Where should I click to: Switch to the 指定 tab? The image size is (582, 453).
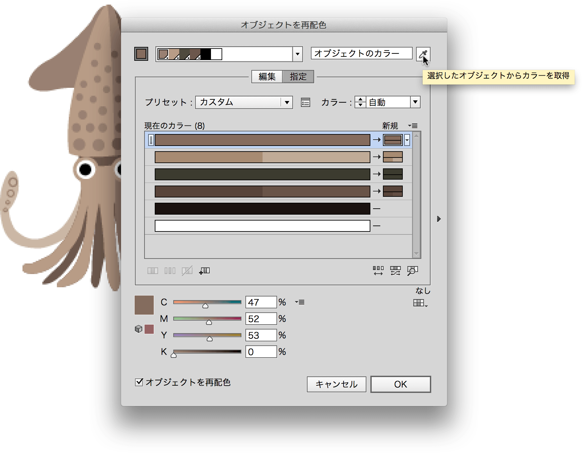298,77
